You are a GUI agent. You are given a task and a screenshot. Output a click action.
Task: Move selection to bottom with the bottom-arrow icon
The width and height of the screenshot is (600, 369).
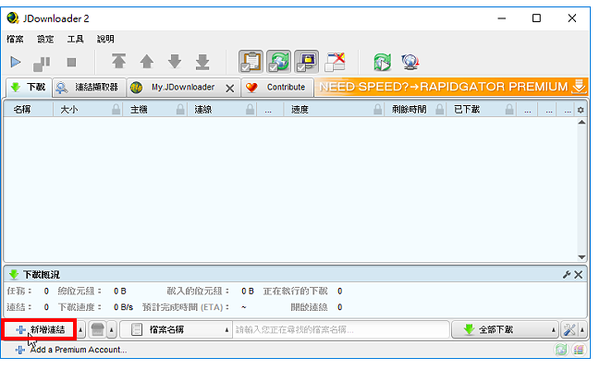[x=202, y=62]
